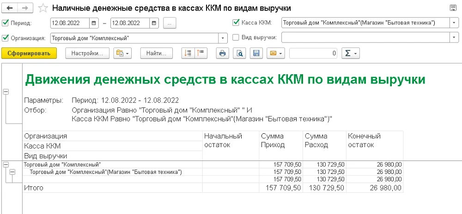
Task: Open the sigma totals dropdown
Action: pos(351,53)
